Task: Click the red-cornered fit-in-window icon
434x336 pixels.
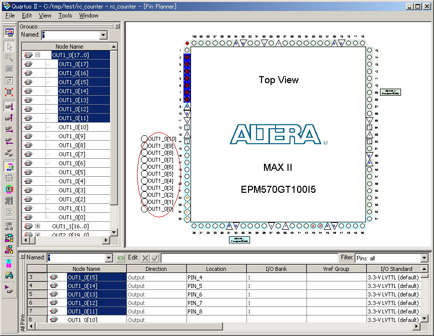Action: pyautogui.click(x=9, y=92)
